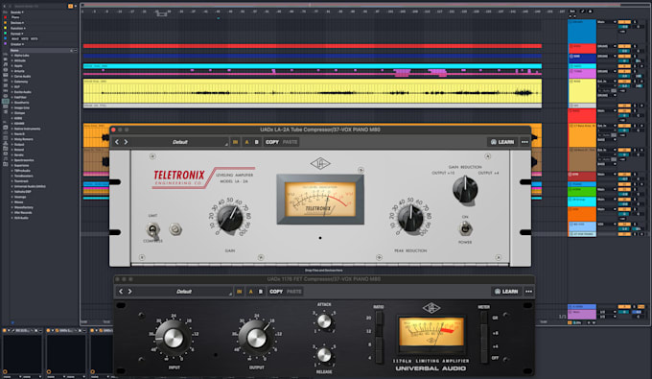Flip the Limit/Compress switch on the LA-2A
Image resolution: width=652 pixels, height=379 pixels.
[153, 230]
